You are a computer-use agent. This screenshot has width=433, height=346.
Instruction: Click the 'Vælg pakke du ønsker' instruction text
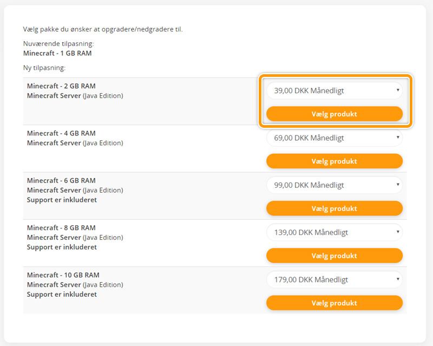click(103, 29)
